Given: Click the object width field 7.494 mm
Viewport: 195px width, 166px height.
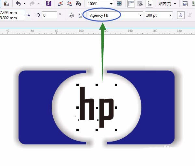Looking at the screenshot, I should coord(12,13).
